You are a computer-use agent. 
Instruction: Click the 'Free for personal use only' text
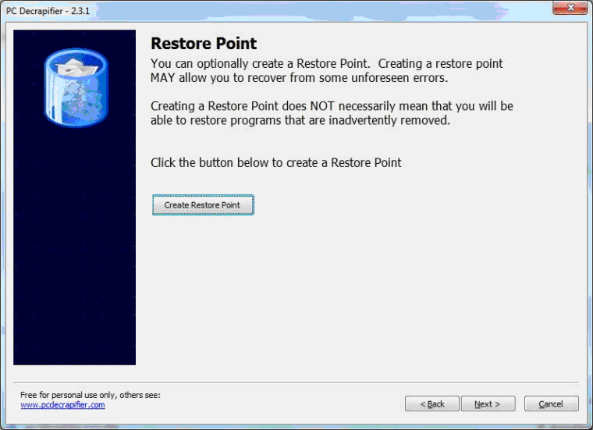point(90,395)
